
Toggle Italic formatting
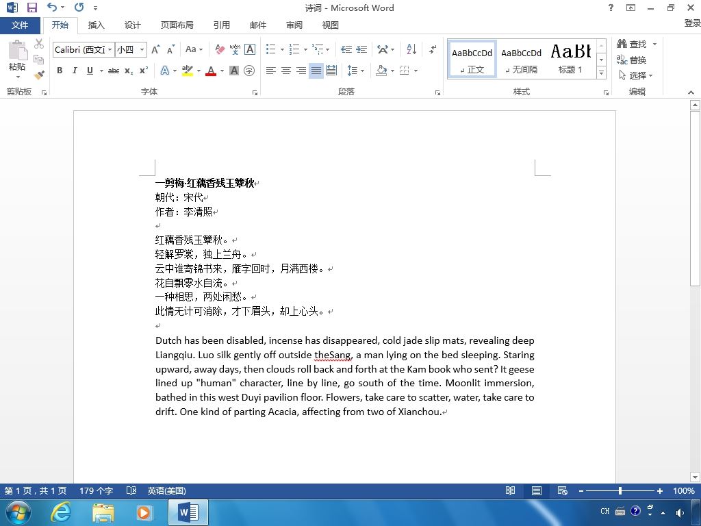(x=75, y=71)
